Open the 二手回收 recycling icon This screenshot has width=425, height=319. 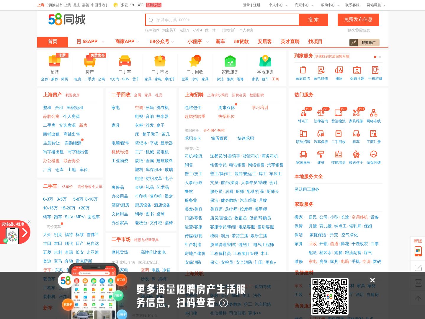coord(195,61)
